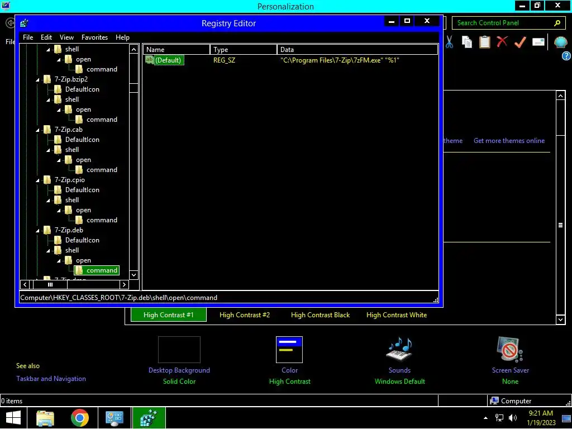Click the magnifier icon in Search Control Panel

click(557, 23)
